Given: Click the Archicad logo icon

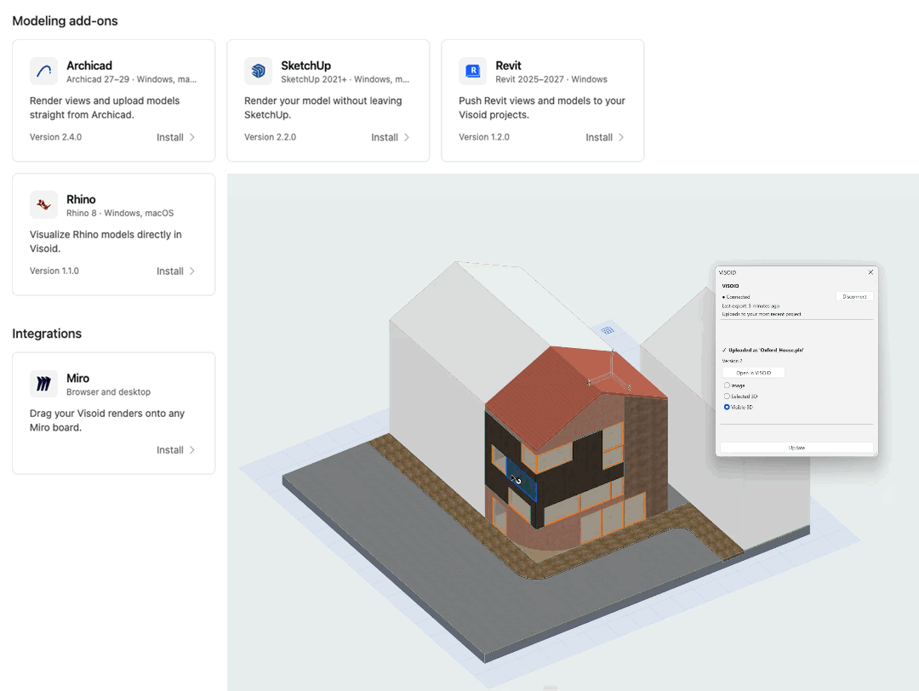Looking at the screenshot, I should pos(44,71).
